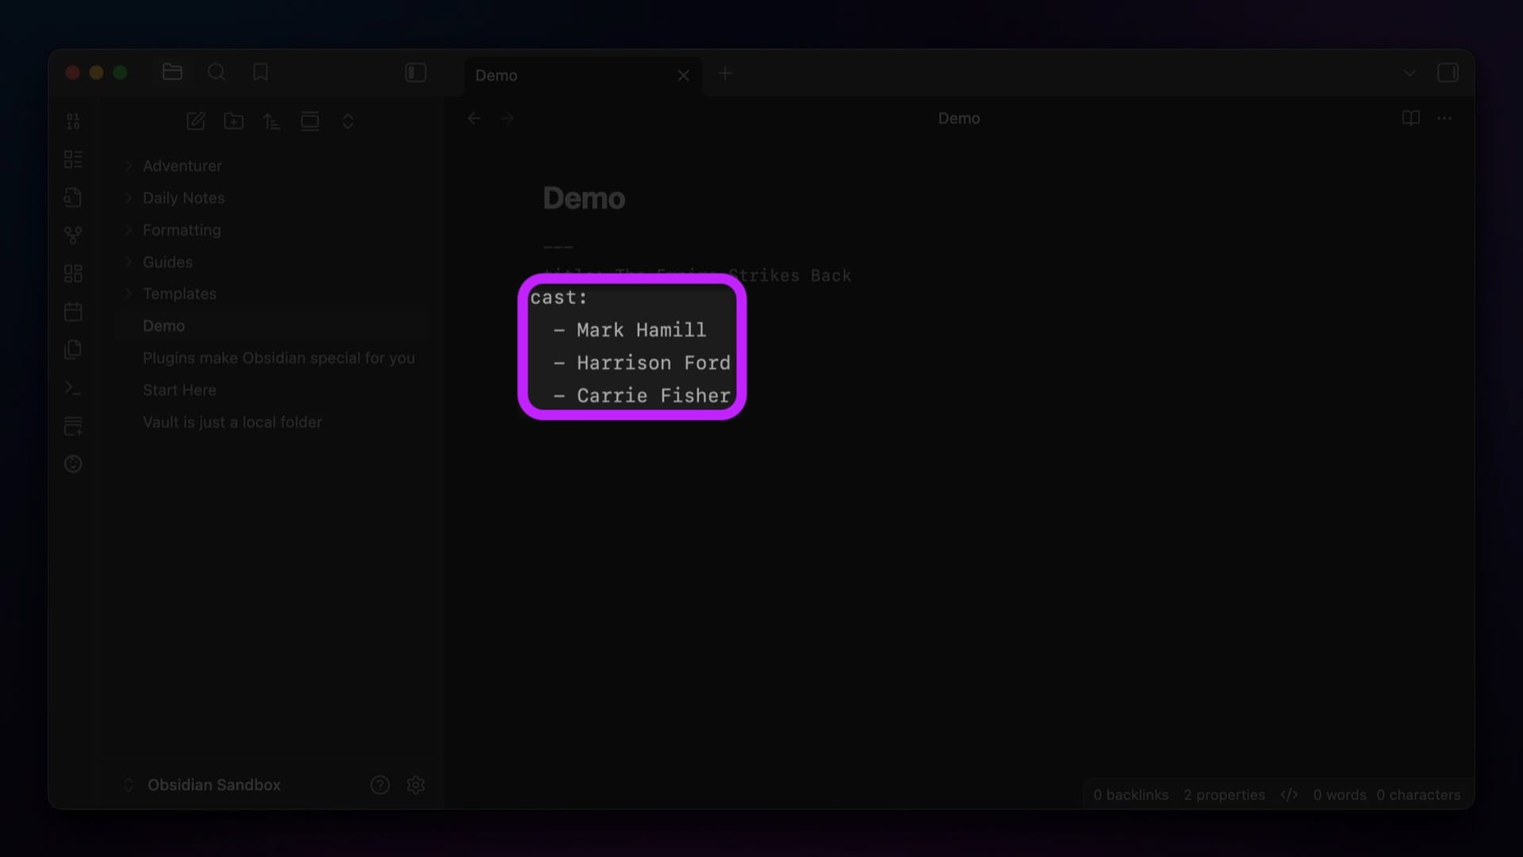
Task: Open graph view in ribbon
Action: click(x=73, y=235)
